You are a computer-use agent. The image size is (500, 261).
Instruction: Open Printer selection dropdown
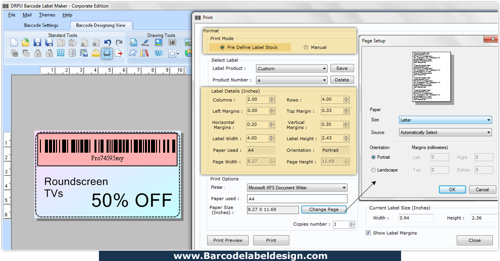pos(297,187)
